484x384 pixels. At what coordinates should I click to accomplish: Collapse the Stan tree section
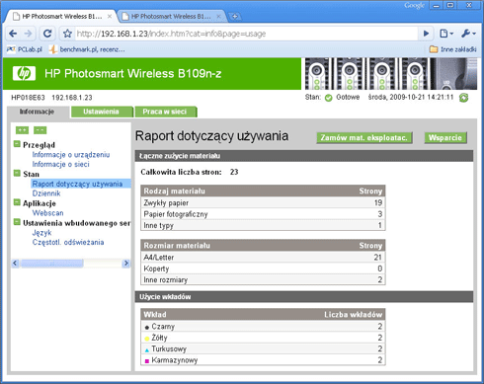[17, 173]
